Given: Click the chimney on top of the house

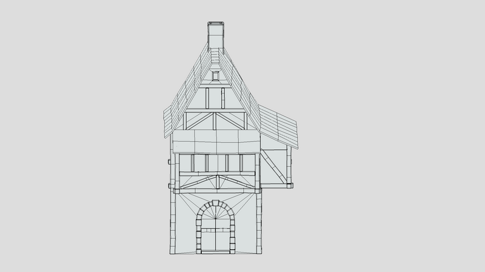Looking at the screenshot, I should 216,35.
